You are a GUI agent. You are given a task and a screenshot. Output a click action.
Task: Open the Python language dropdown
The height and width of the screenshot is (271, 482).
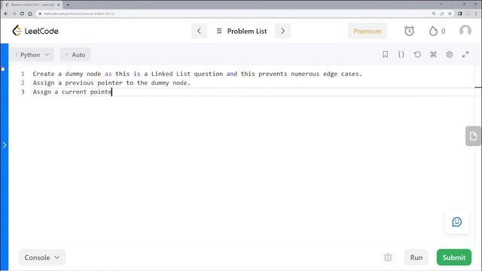click(32, 55)
